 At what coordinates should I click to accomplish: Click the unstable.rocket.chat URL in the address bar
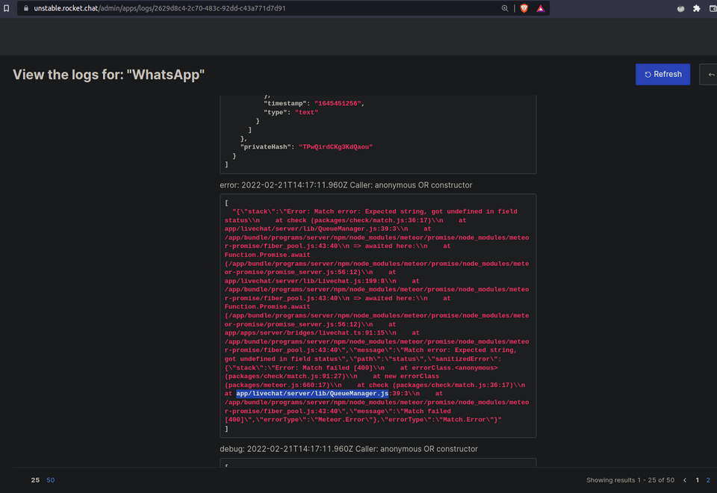(160, 8)
